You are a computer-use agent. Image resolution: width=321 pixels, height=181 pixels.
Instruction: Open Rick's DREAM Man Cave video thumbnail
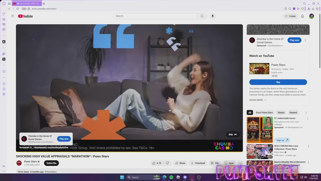click(260, 152)
